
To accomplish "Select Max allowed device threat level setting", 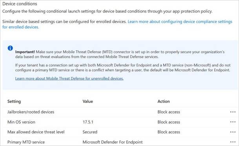I will tap(36, 132).
